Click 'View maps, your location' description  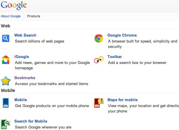[143, 108]
